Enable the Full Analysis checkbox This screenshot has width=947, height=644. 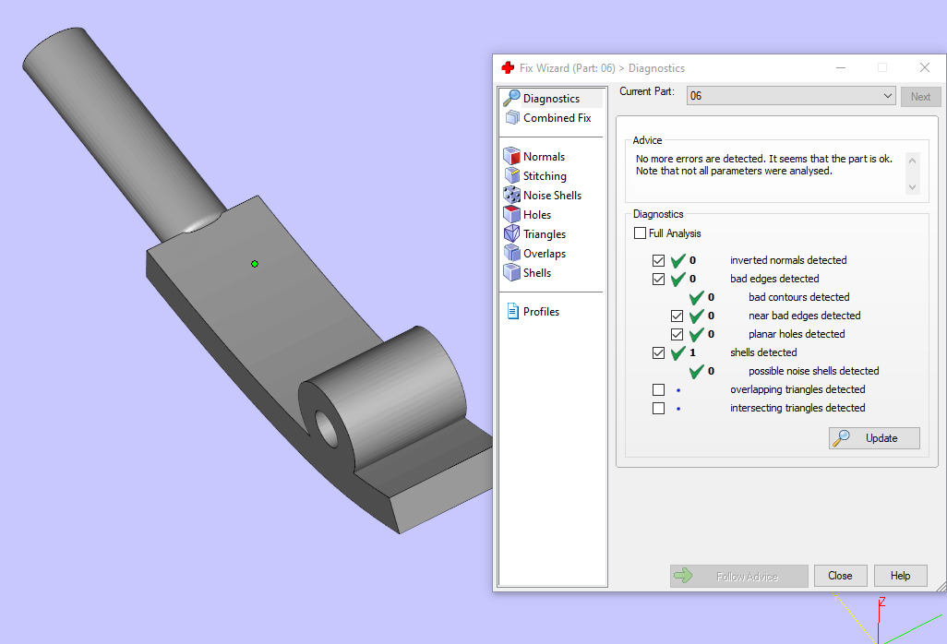click(x=641, y=233)
